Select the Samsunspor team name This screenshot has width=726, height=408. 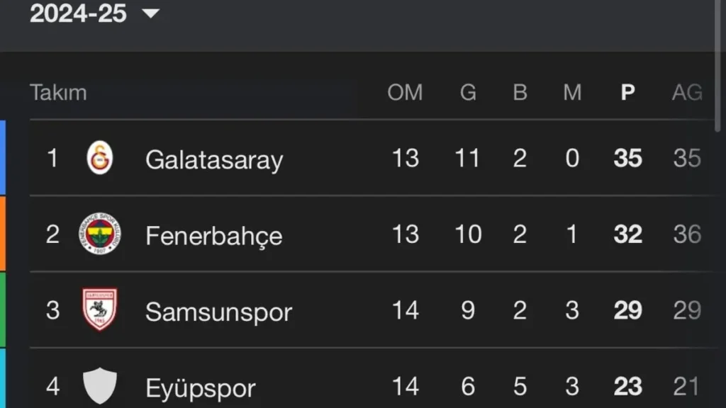(x=218, y=312)
